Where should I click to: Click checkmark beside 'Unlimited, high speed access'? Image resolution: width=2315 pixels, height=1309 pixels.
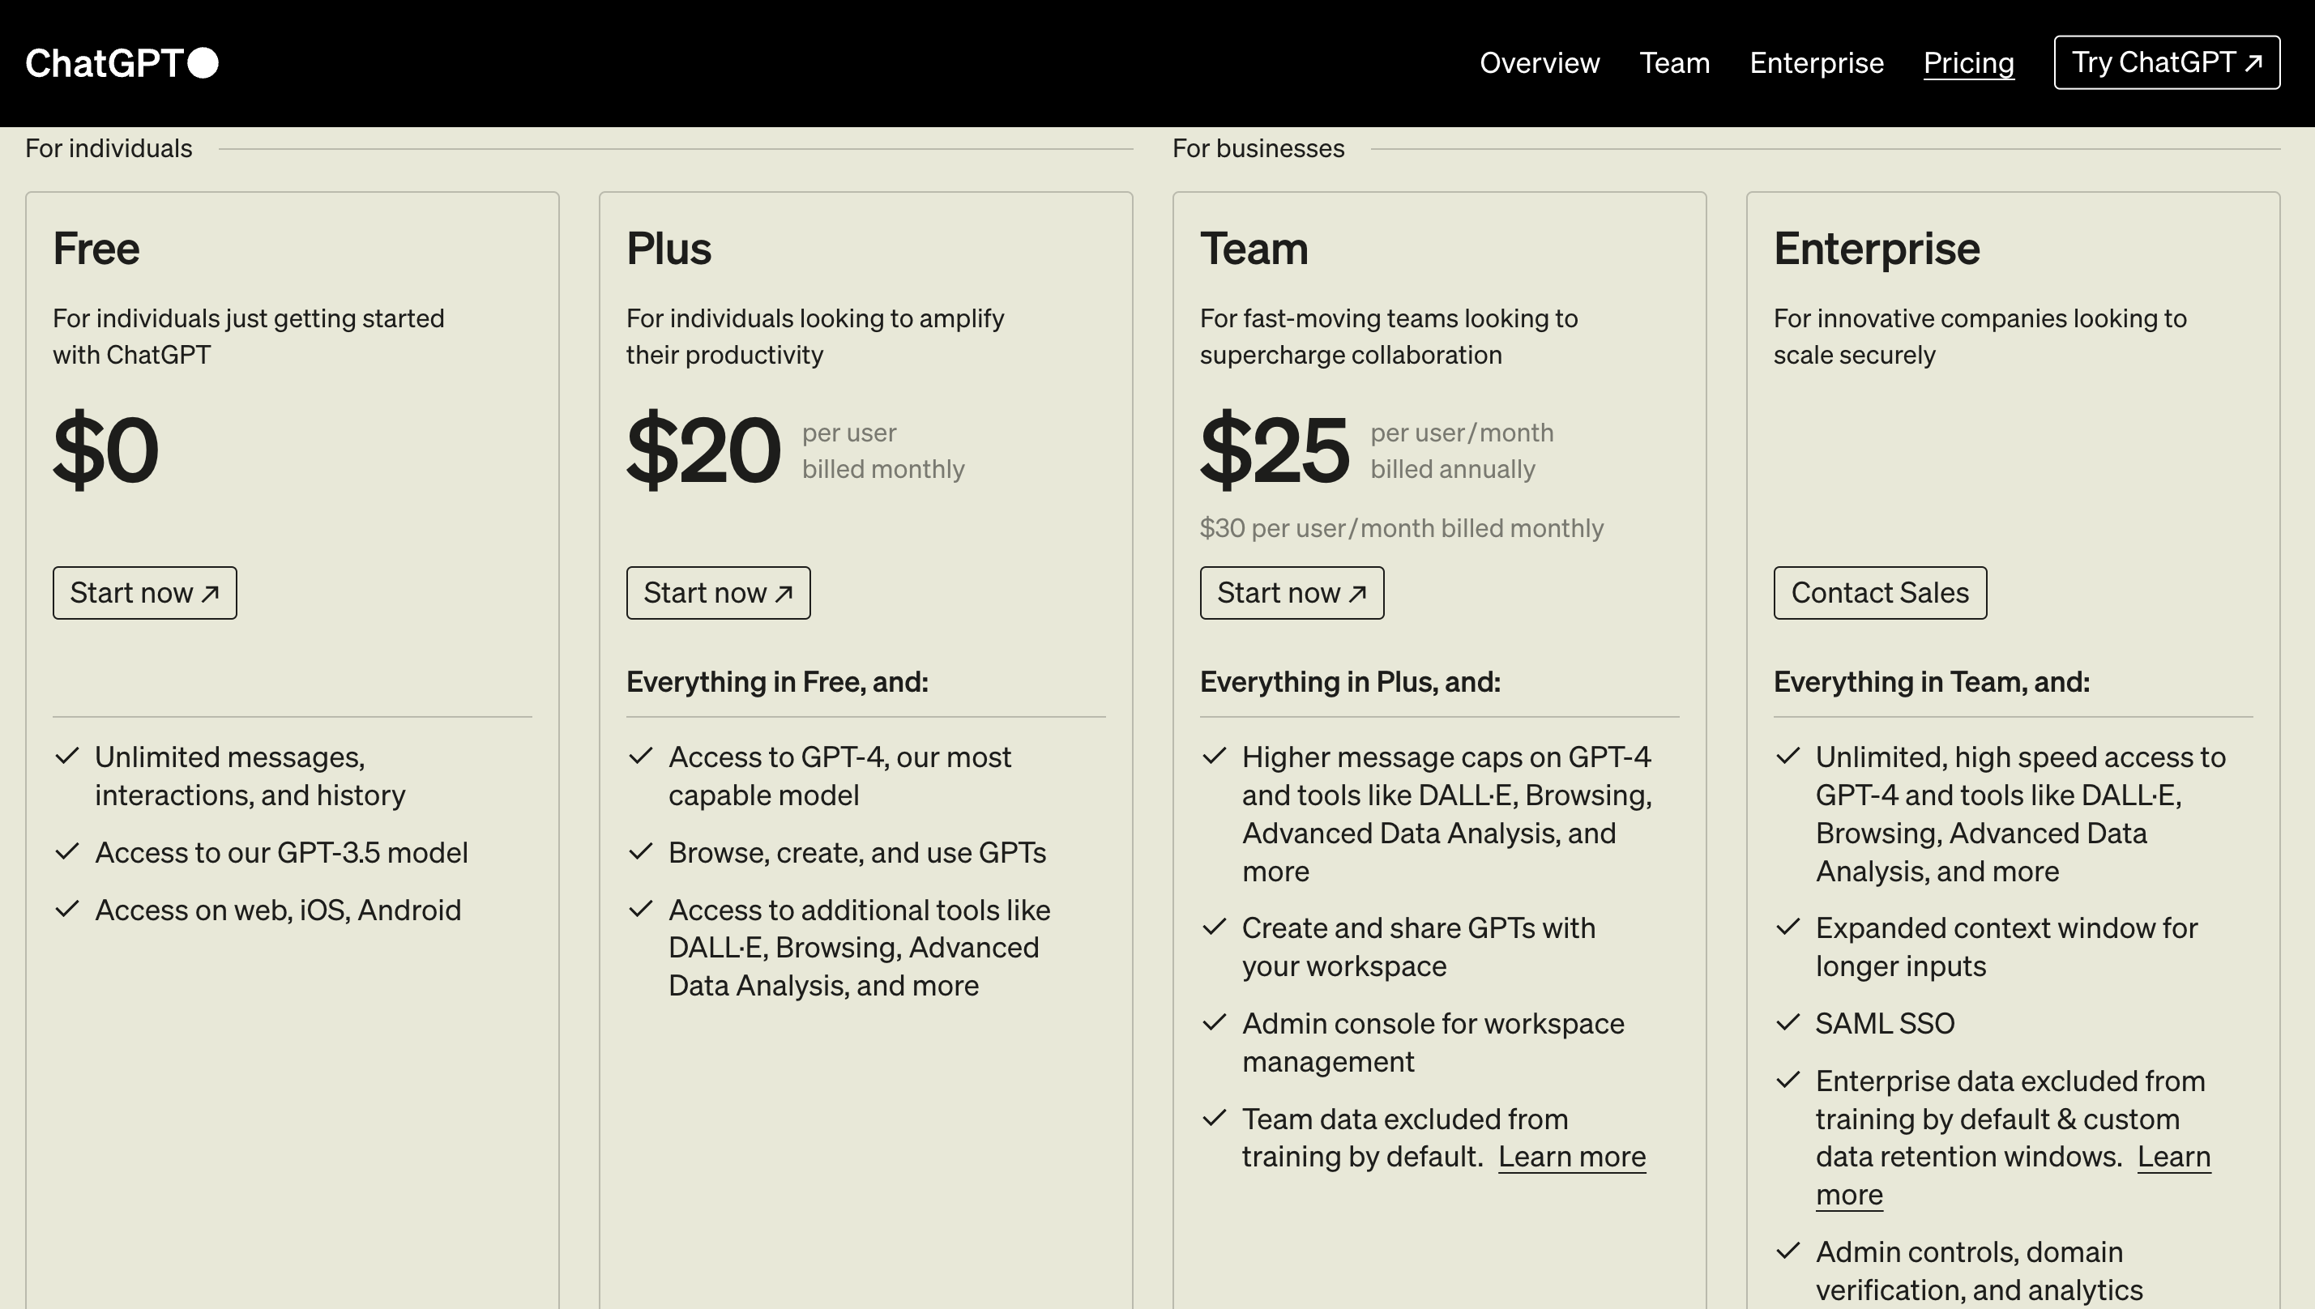pos(1788,756)
